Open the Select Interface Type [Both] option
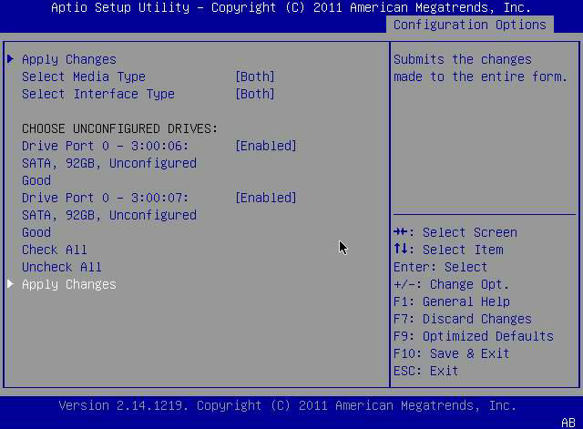The height and width of the screenshot is (429, 583). [255, 94]
